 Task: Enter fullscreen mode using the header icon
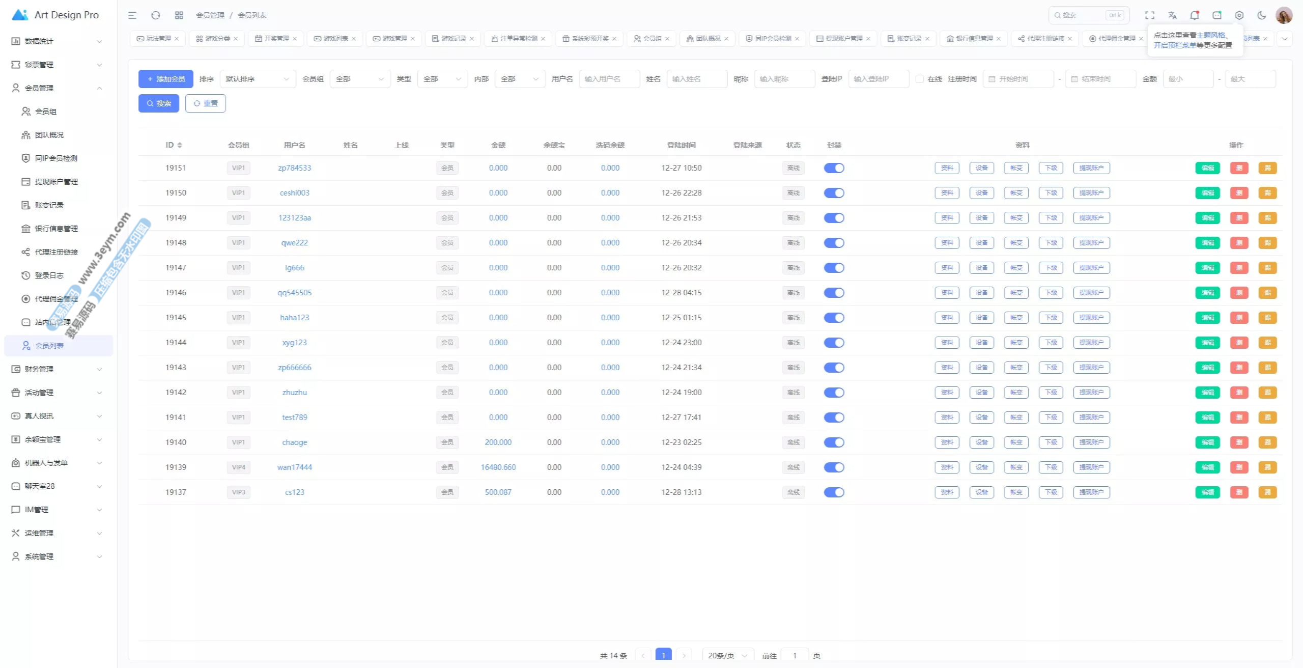coord(1150,15)
